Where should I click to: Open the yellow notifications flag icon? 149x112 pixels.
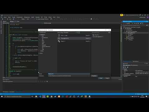[121, 15]
